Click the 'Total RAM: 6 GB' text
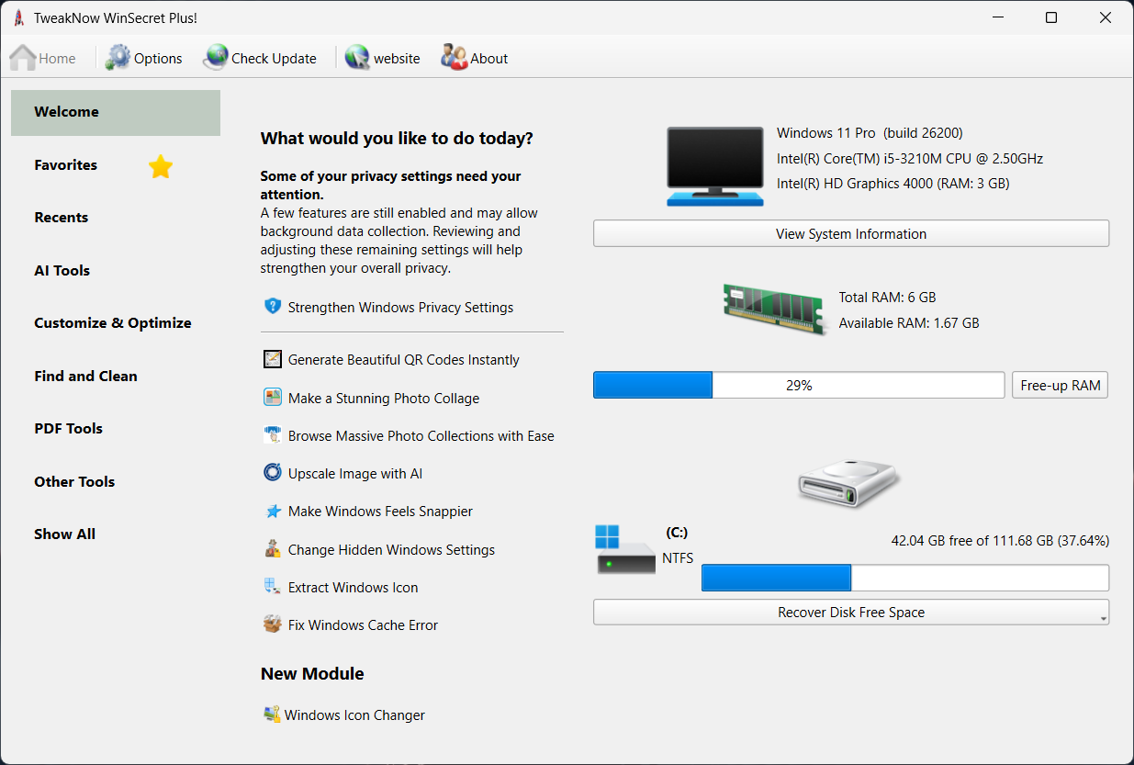The image size is (1134, 765). tap(888, 298)
